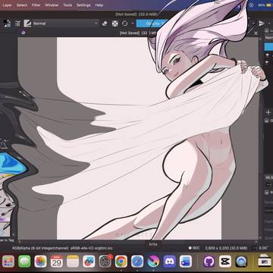Open ChatGPT icon with notification badge in Dock
The image size is (273, 273).
pos(105,262)
